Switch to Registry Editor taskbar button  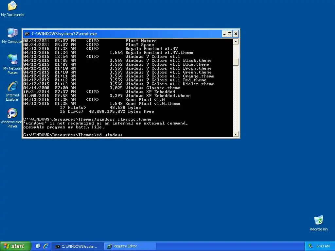(x=130, y=246)
